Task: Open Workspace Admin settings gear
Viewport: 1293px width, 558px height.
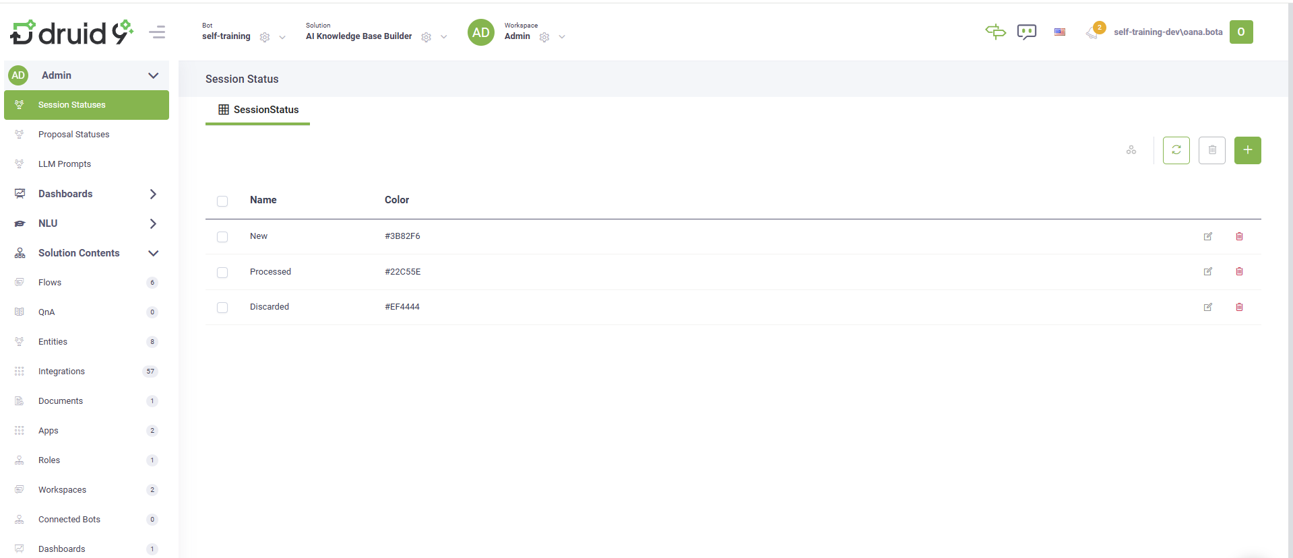Action: pyautogui.click(x=544, y=37)
